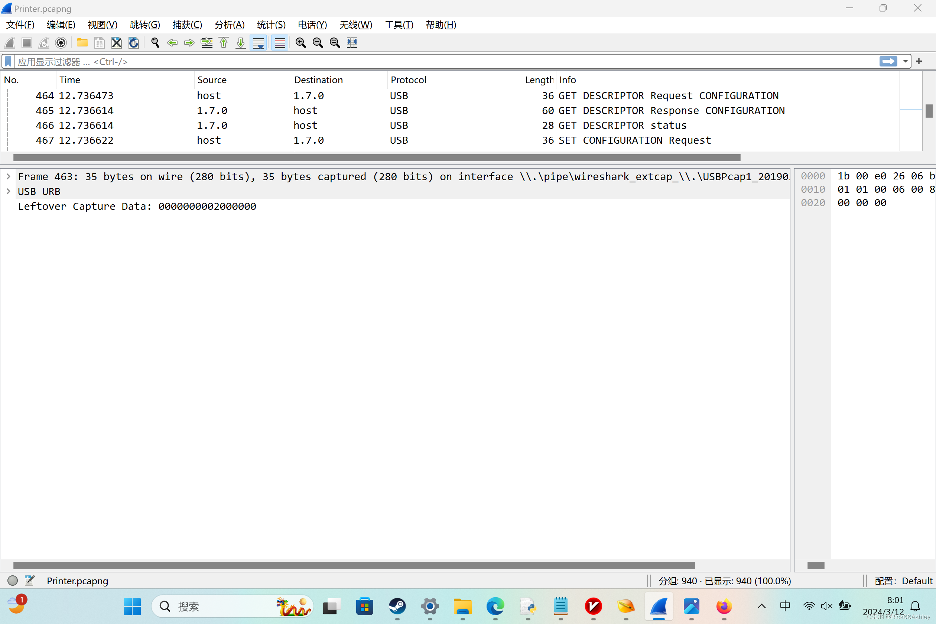
Task: Click the plus button to add filter
Action: coord(919,61)
